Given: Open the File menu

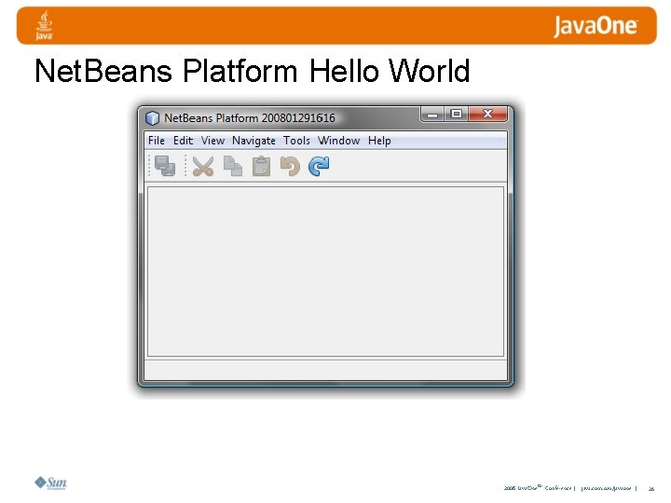Looking at the screenshot, I should 157,141.
